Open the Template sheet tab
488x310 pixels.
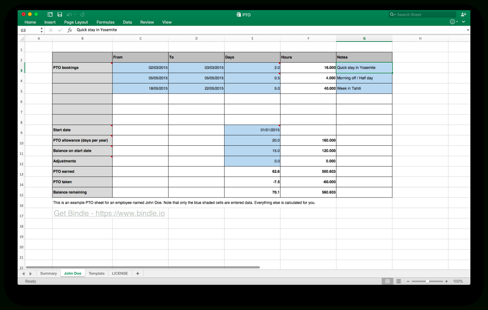96,273
